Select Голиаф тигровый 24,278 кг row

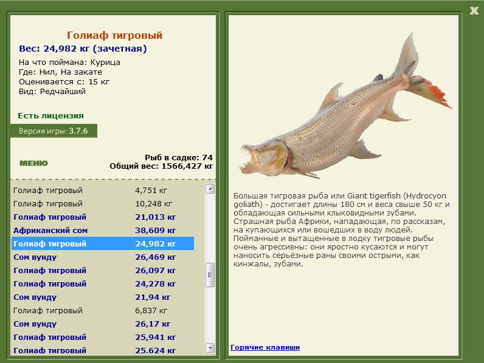103,283
